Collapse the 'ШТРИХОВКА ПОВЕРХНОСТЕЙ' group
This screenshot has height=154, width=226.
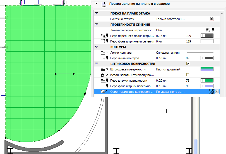pos(97,63)
